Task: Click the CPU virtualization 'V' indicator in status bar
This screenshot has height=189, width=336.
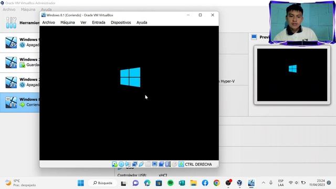Action: click(168, 164)
